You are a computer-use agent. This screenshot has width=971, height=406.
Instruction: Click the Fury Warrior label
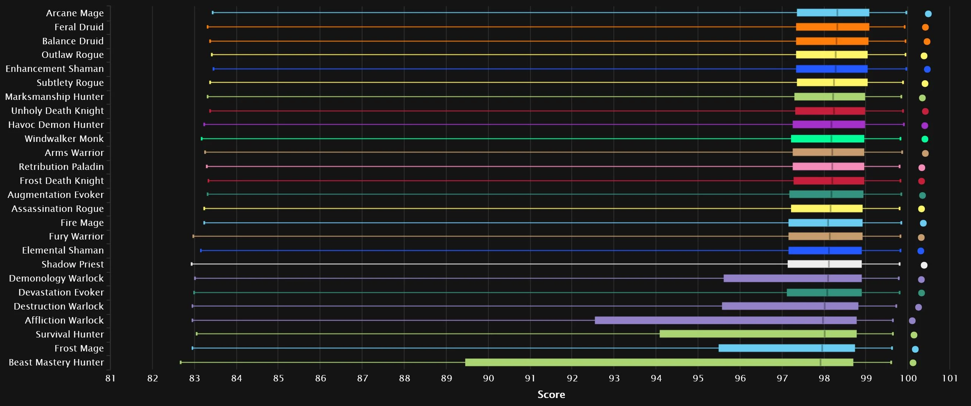[x=76, y=236]
